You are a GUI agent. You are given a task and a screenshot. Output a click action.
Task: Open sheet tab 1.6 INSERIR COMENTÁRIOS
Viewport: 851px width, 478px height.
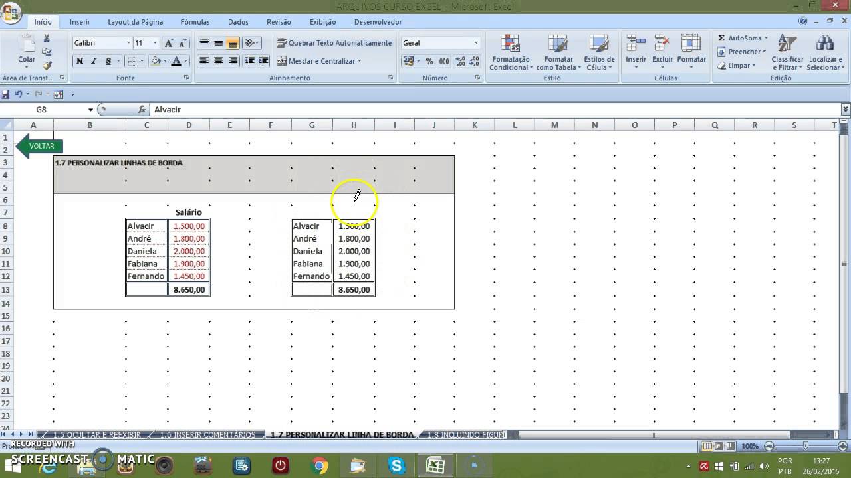point(207,435)
